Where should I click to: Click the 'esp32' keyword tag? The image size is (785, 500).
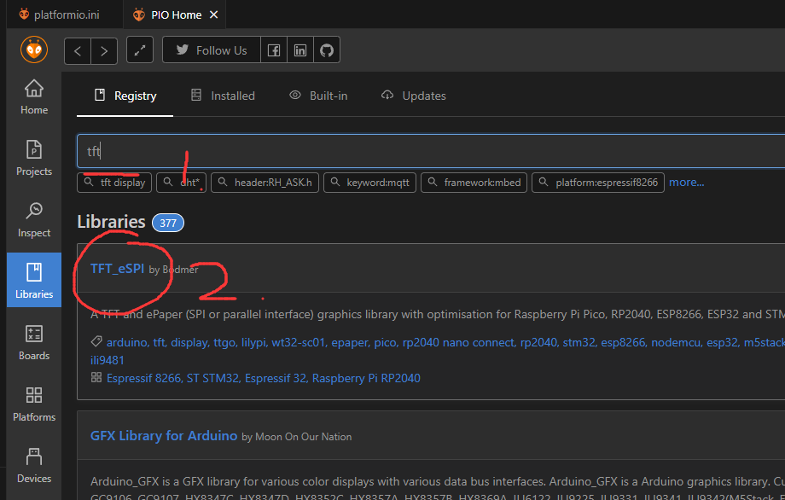click(722, 342)
